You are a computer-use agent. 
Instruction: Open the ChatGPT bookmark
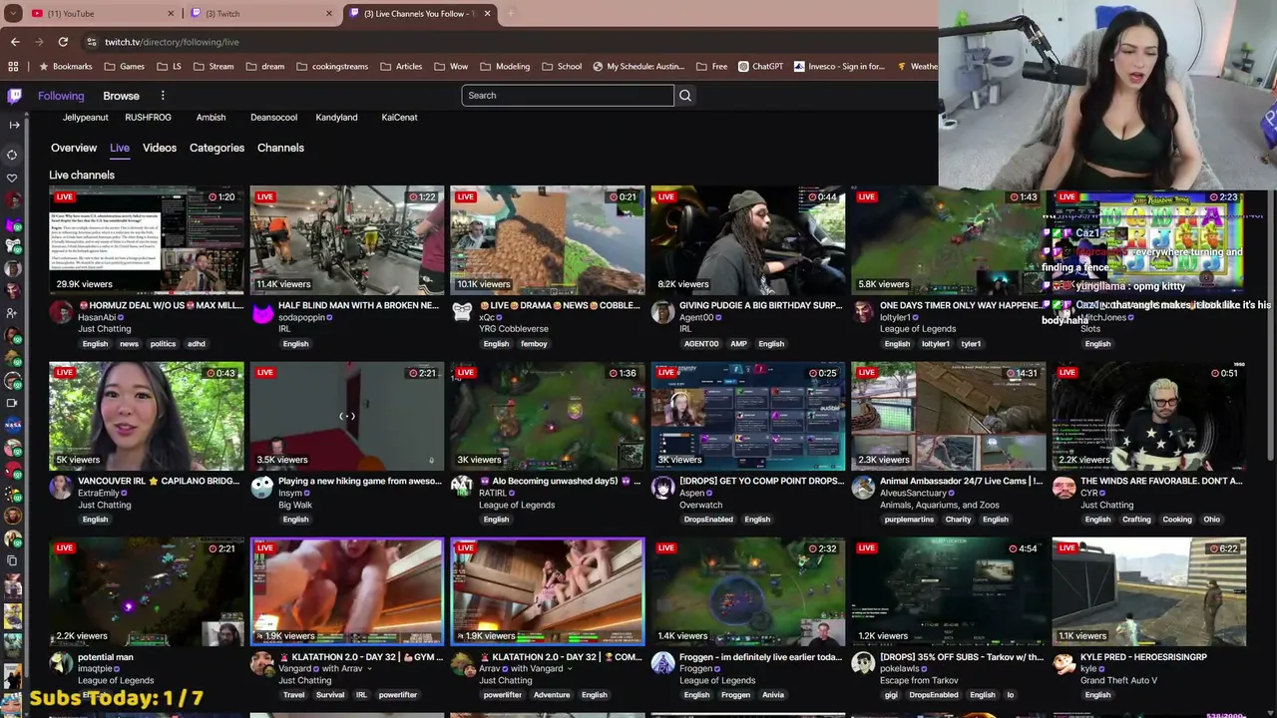(760, 67)
